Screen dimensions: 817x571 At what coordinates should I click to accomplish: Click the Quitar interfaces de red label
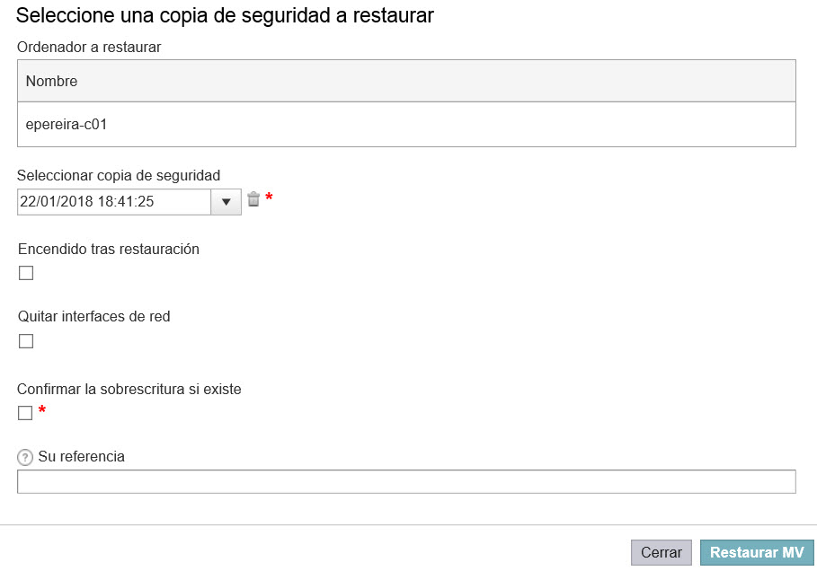pyautogui.click(x=93, y=316)
